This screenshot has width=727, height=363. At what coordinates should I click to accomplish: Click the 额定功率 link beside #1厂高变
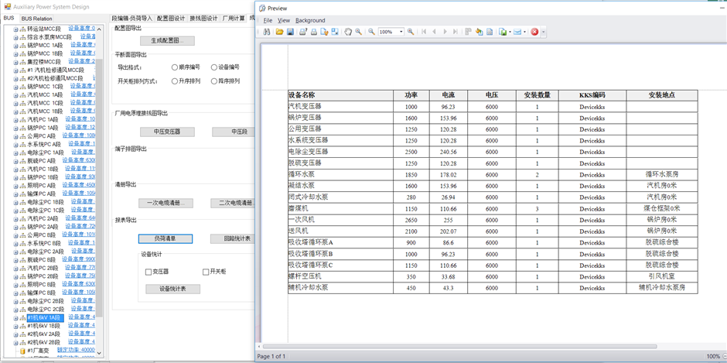(x=76, y=350)
